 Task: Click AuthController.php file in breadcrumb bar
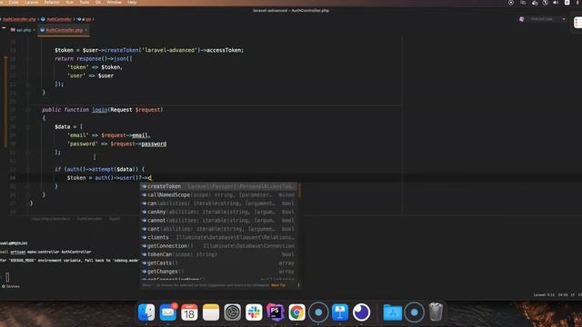(x=19, y=19)
